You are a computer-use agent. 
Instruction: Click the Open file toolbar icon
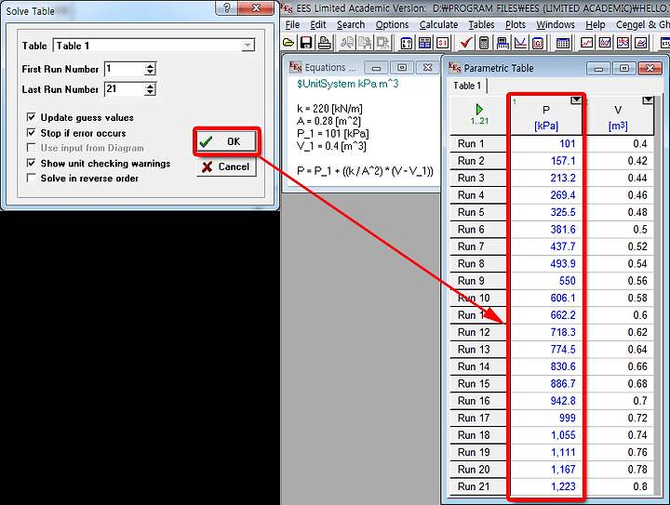(x=289, y=43)
